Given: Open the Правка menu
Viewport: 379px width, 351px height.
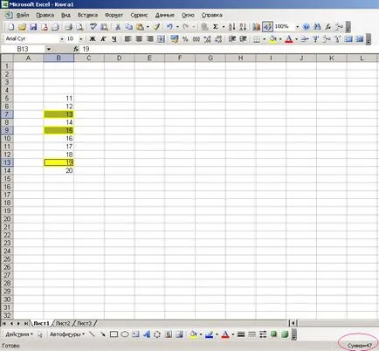Looking at the screenshot, I should pos(45,15).
